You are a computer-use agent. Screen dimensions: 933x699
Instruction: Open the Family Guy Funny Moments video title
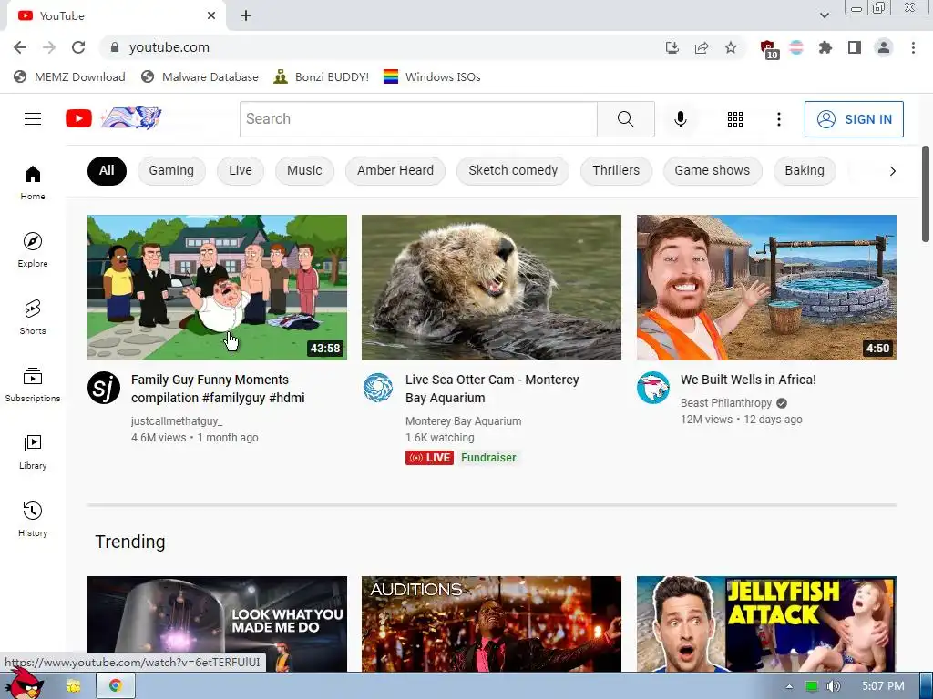218,389
